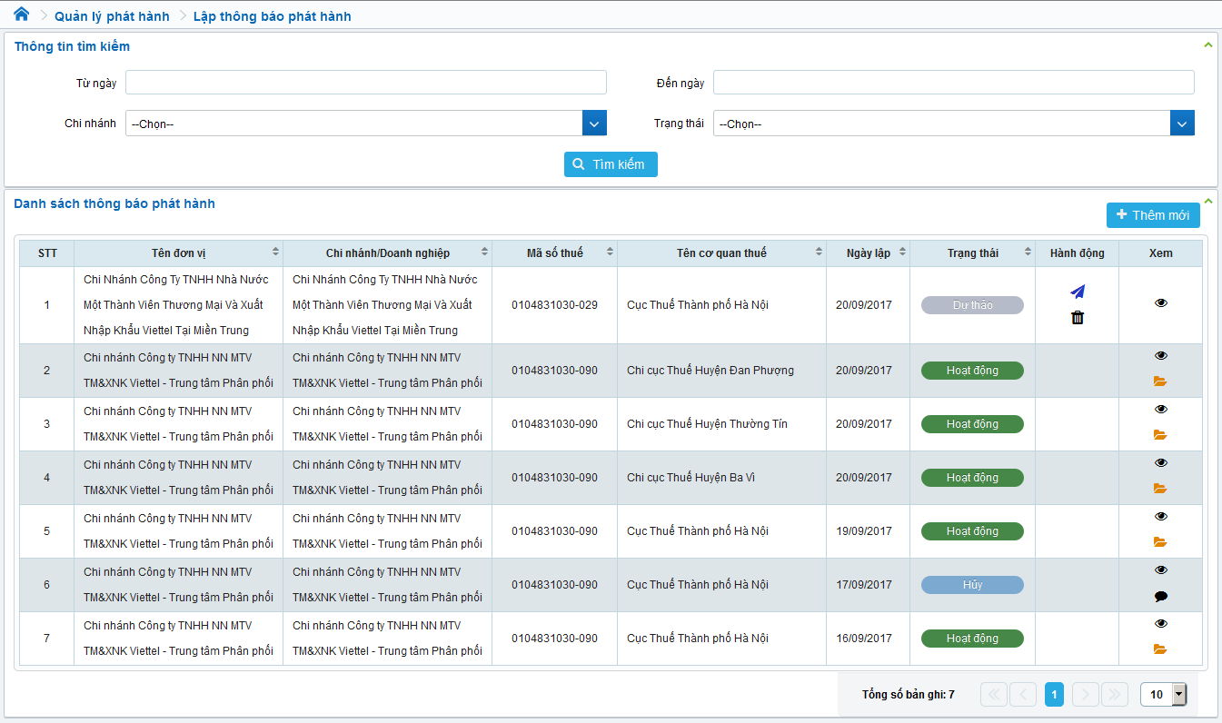Click the Thêm mới button

(x=1153, y=215)
